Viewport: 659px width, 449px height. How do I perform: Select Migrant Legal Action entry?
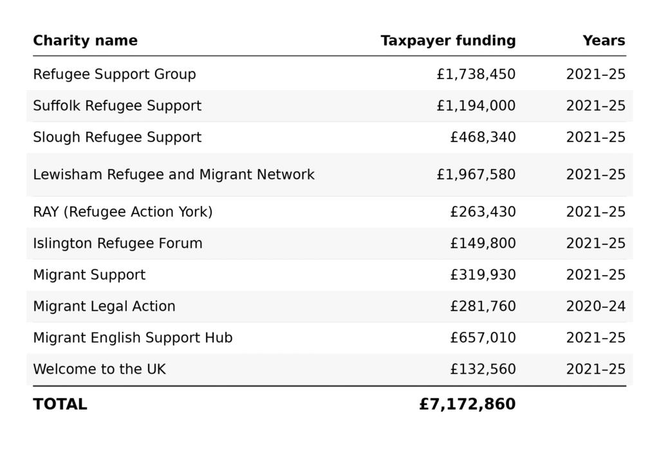click(104, 306)
